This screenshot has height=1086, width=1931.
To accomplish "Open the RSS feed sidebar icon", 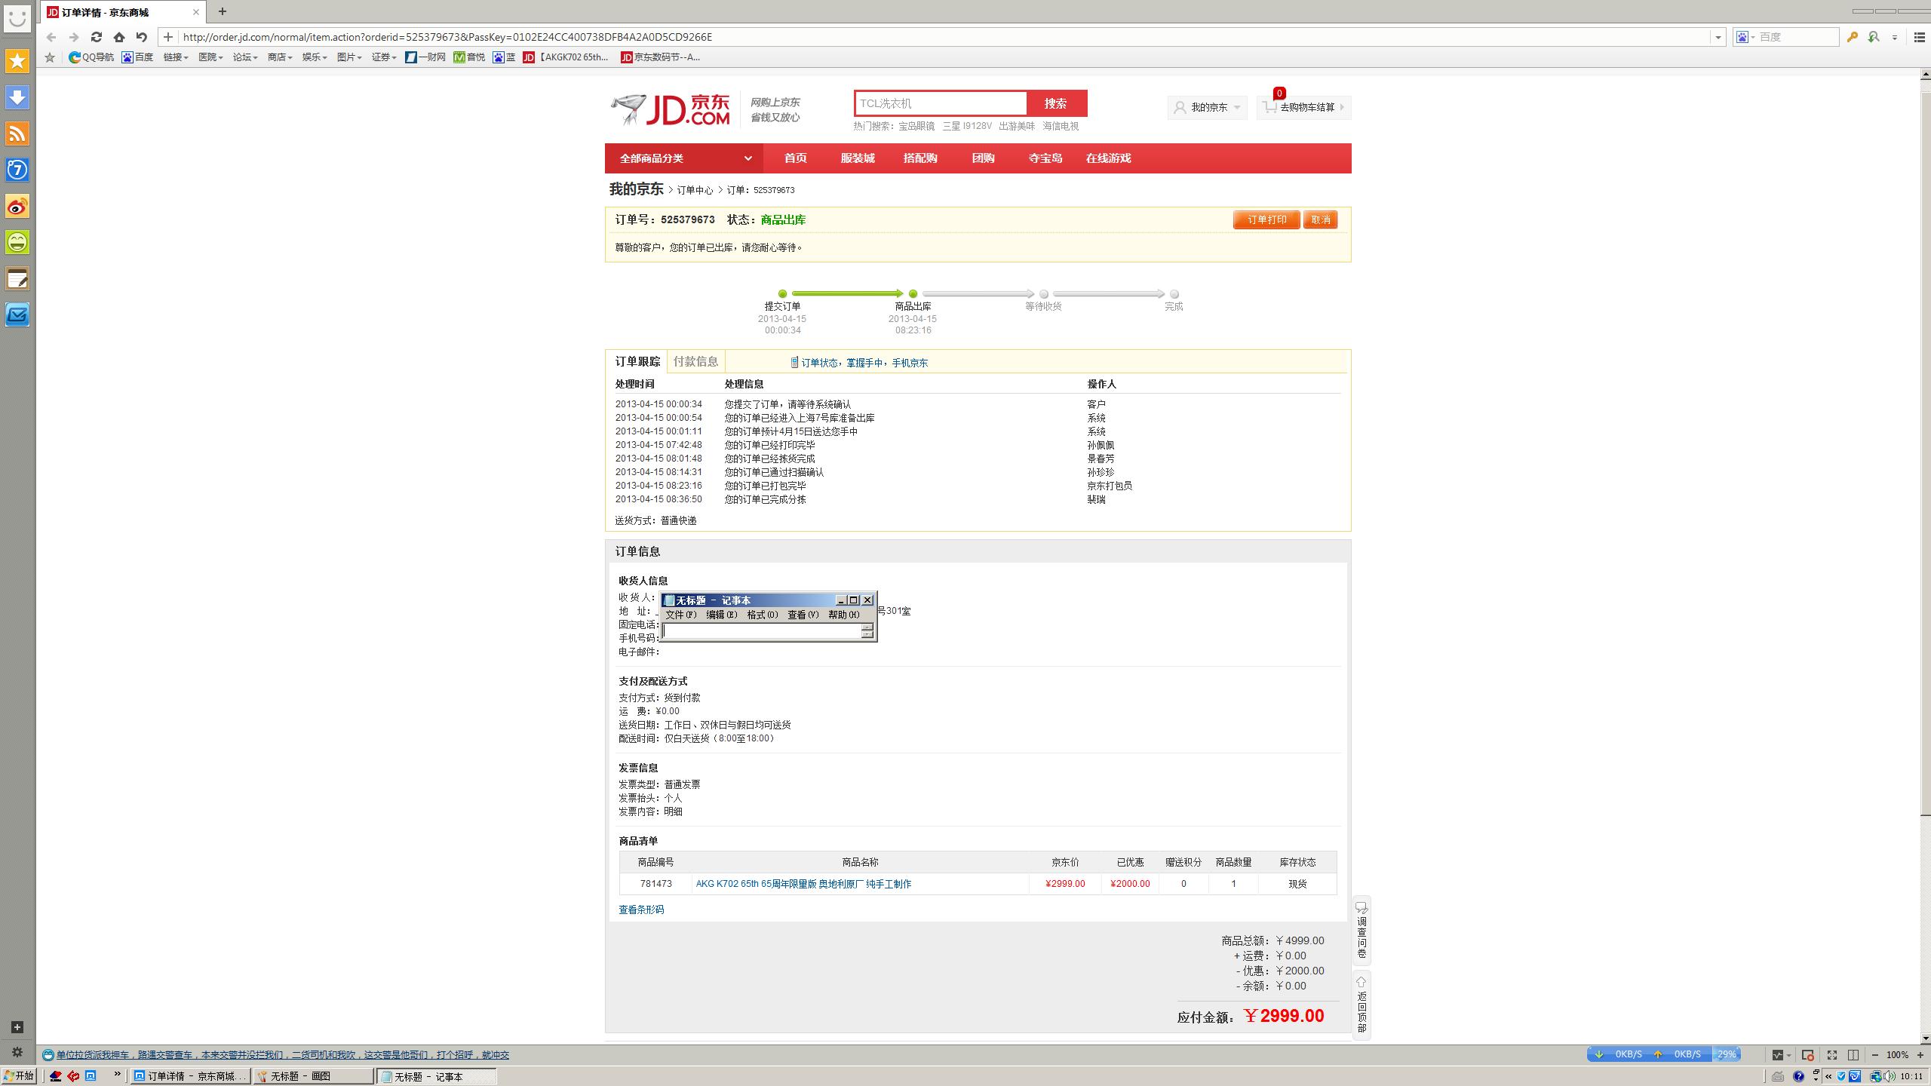I will (x=17, y=133).
